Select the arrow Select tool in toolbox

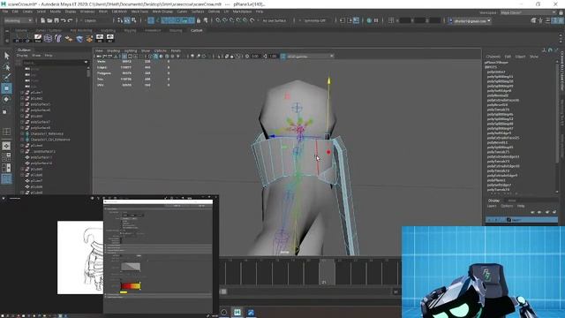pyautogui.click(x=6, y=56)
